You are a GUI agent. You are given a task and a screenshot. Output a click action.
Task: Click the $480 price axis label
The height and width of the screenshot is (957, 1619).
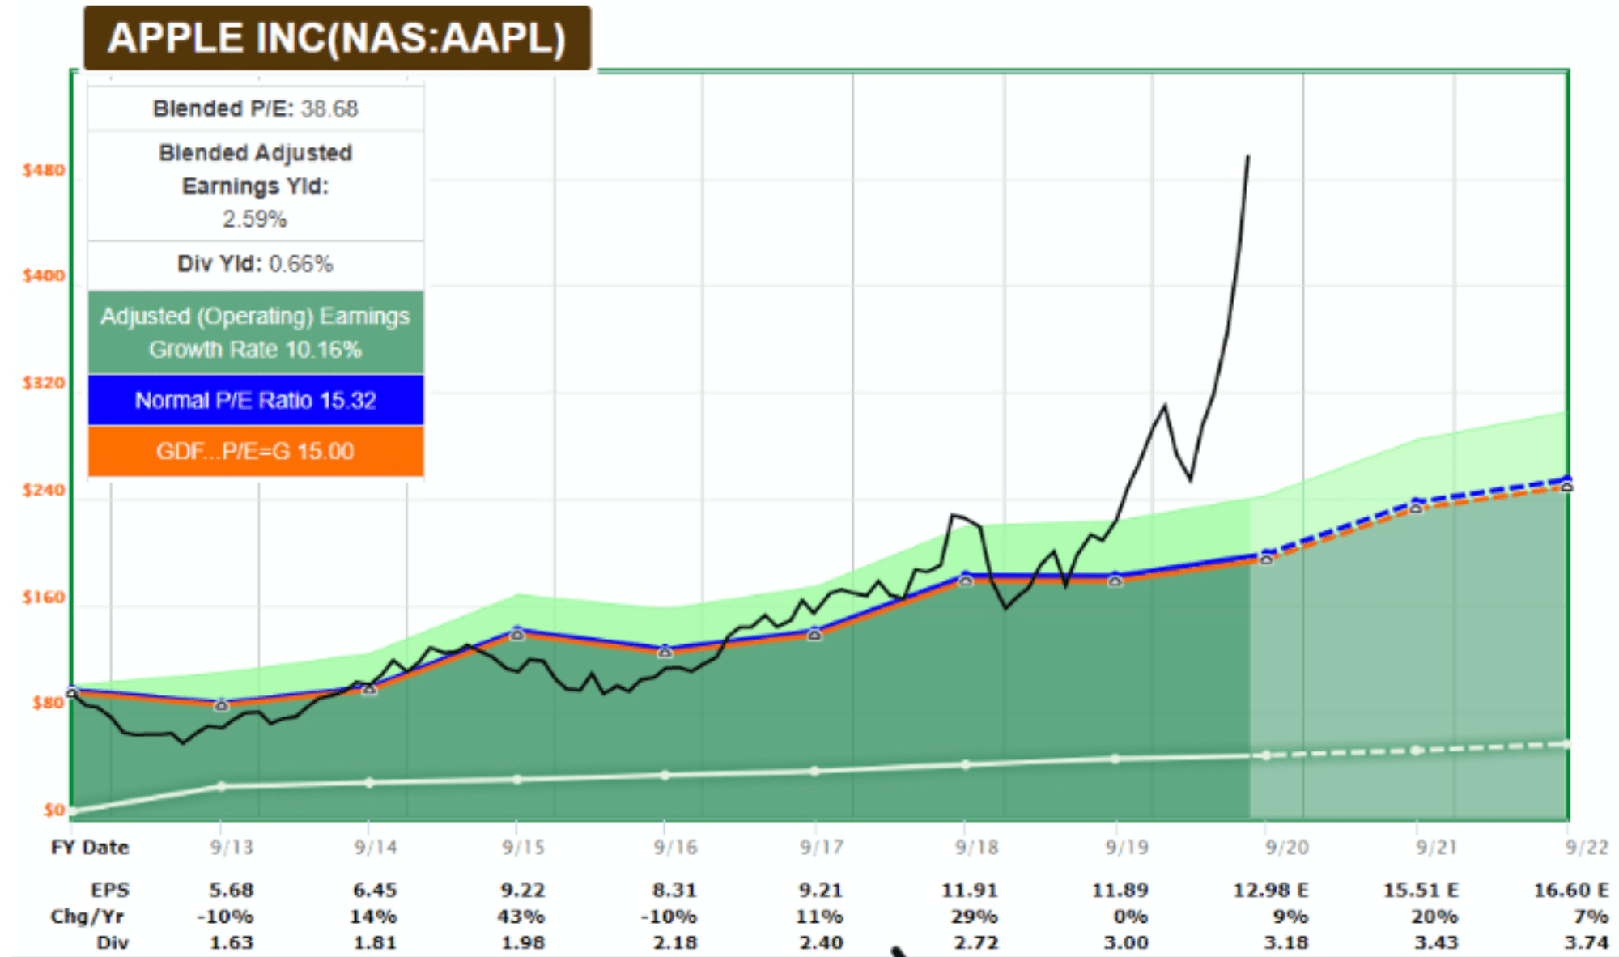point(44,170)
